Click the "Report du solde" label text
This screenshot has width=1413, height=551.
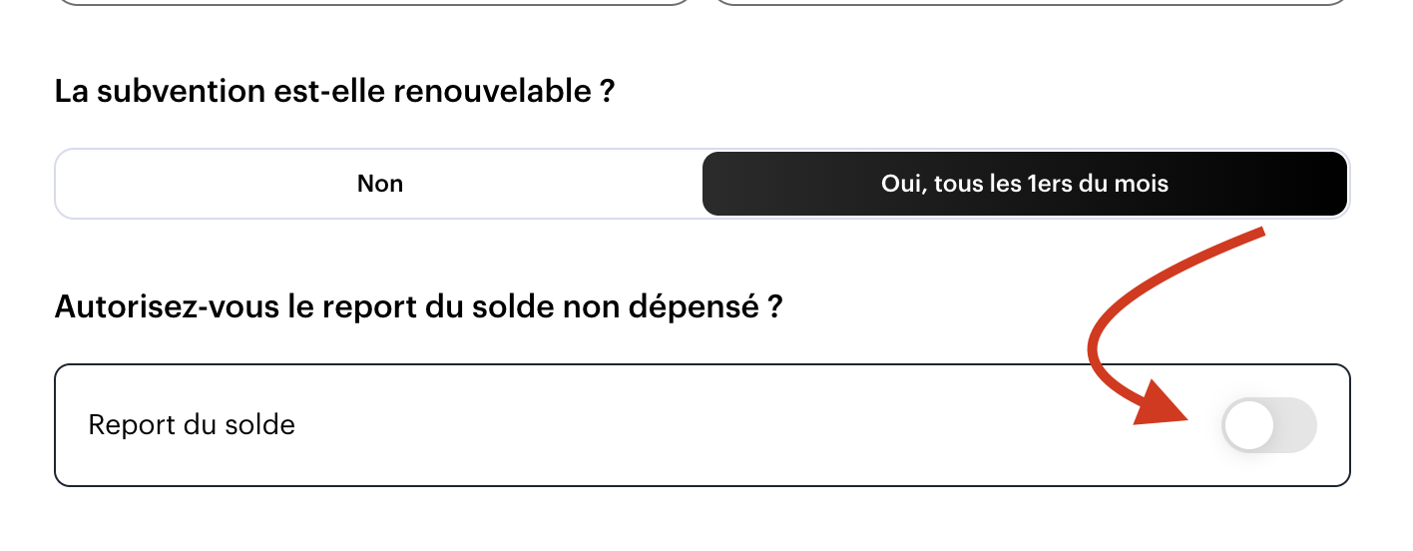(x=192, y=425)
